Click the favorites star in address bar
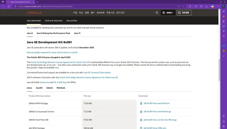The image size is (227, 129). [183, 7]
